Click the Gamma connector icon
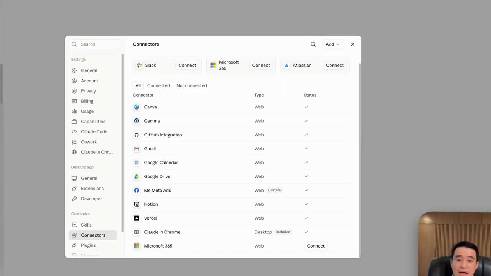Screen dimensions: 491x276 137,121
